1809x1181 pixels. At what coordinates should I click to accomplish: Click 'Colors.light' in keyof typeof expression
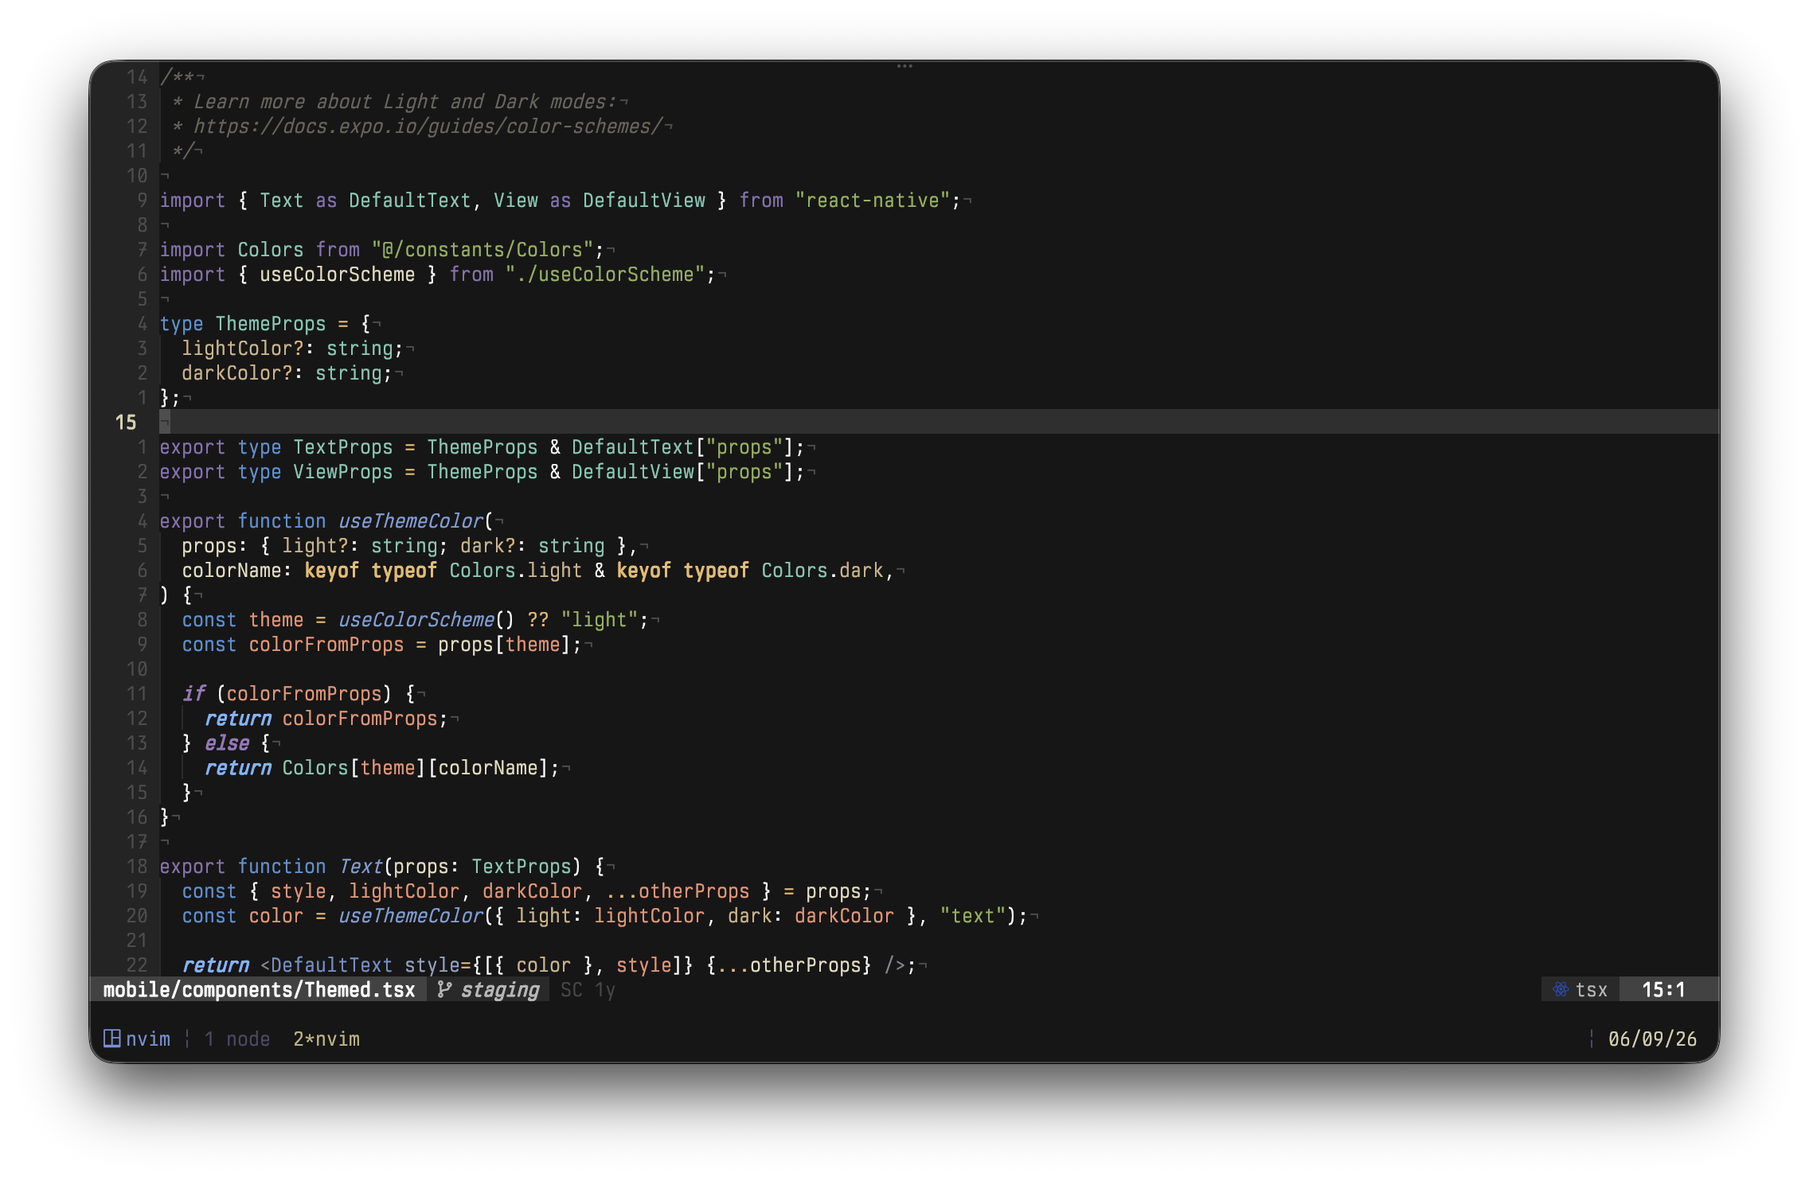click(x=516, y=571)
